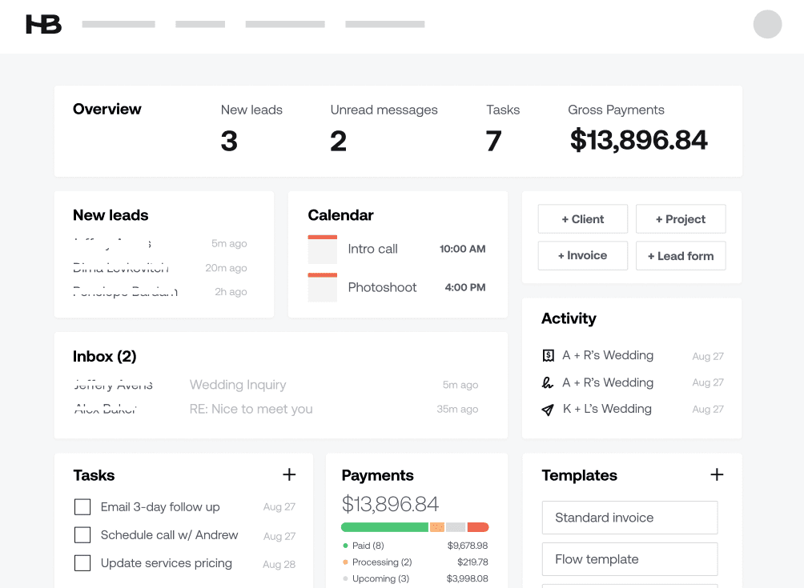Open second navigation placeholder item
Screen dimensions: 804x588
[x=200, y=24]
